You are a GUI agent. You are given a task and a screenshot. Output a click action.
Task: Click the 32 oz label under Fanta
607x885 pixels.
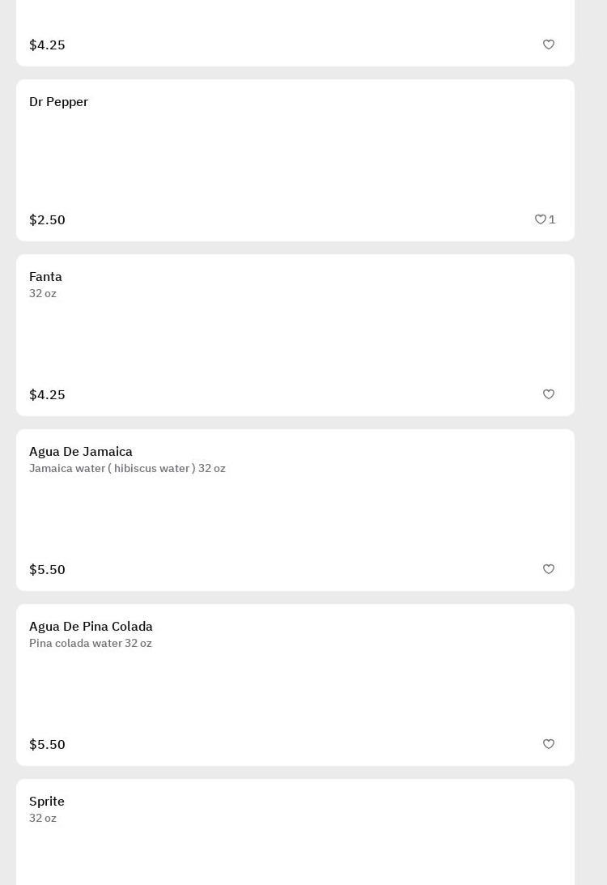43,294
